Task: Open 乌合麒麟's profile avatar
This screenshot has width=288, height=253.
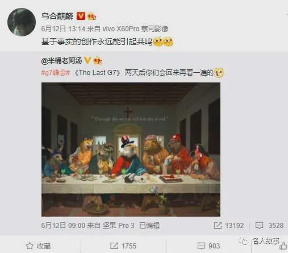Action: (x=22, y=22)
